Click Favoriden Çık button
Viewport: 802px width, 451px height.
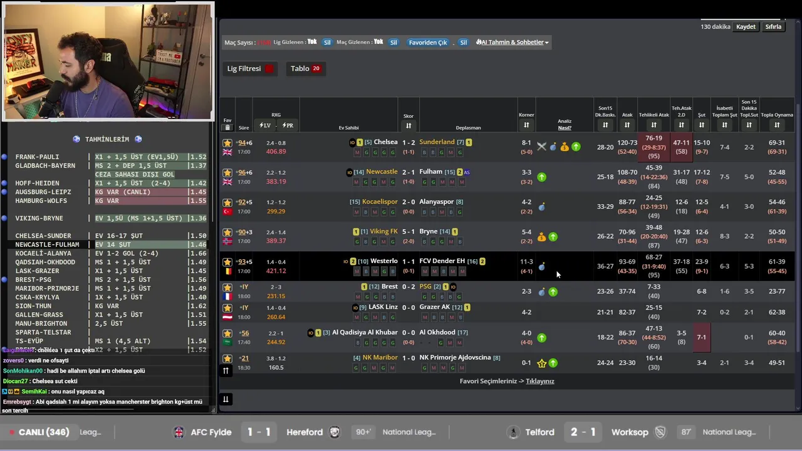coord(428,42)
